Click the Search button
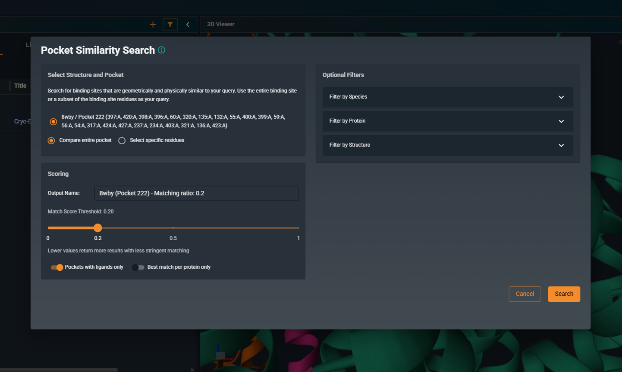The width and height of the screenshot is (622, 372). coord(564,294)
